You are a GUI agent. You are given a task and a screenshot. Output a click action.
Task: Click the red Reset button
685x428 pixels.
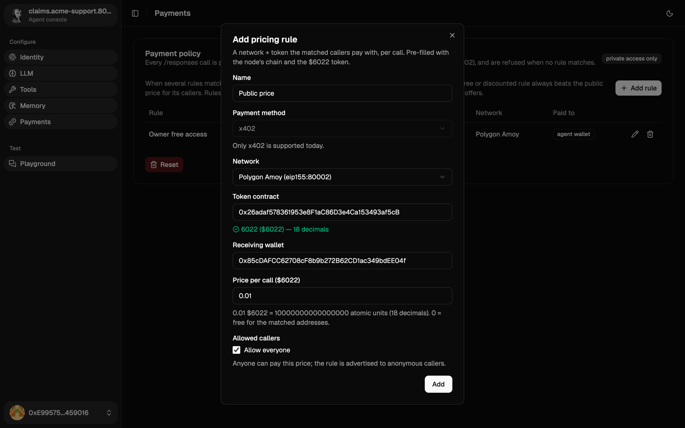coord(164,165)
